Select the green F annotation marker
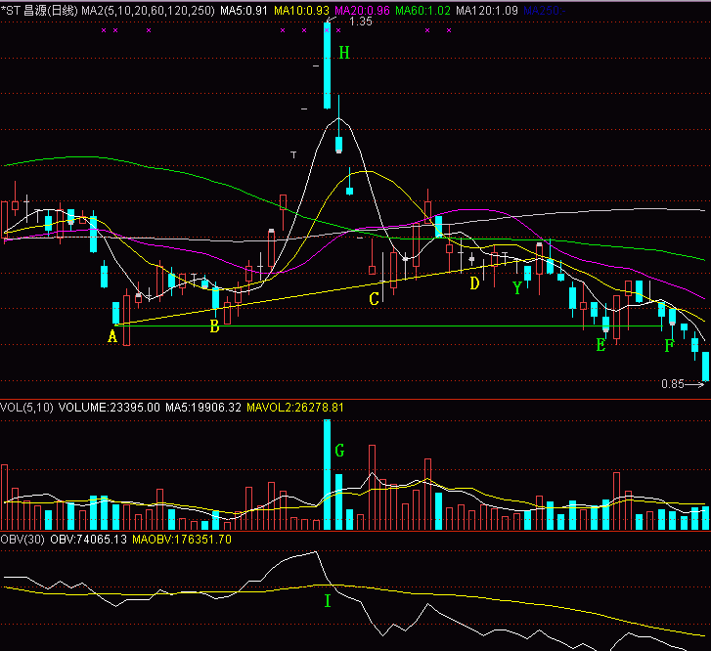The image size is (711, 651). click(669, 346)
